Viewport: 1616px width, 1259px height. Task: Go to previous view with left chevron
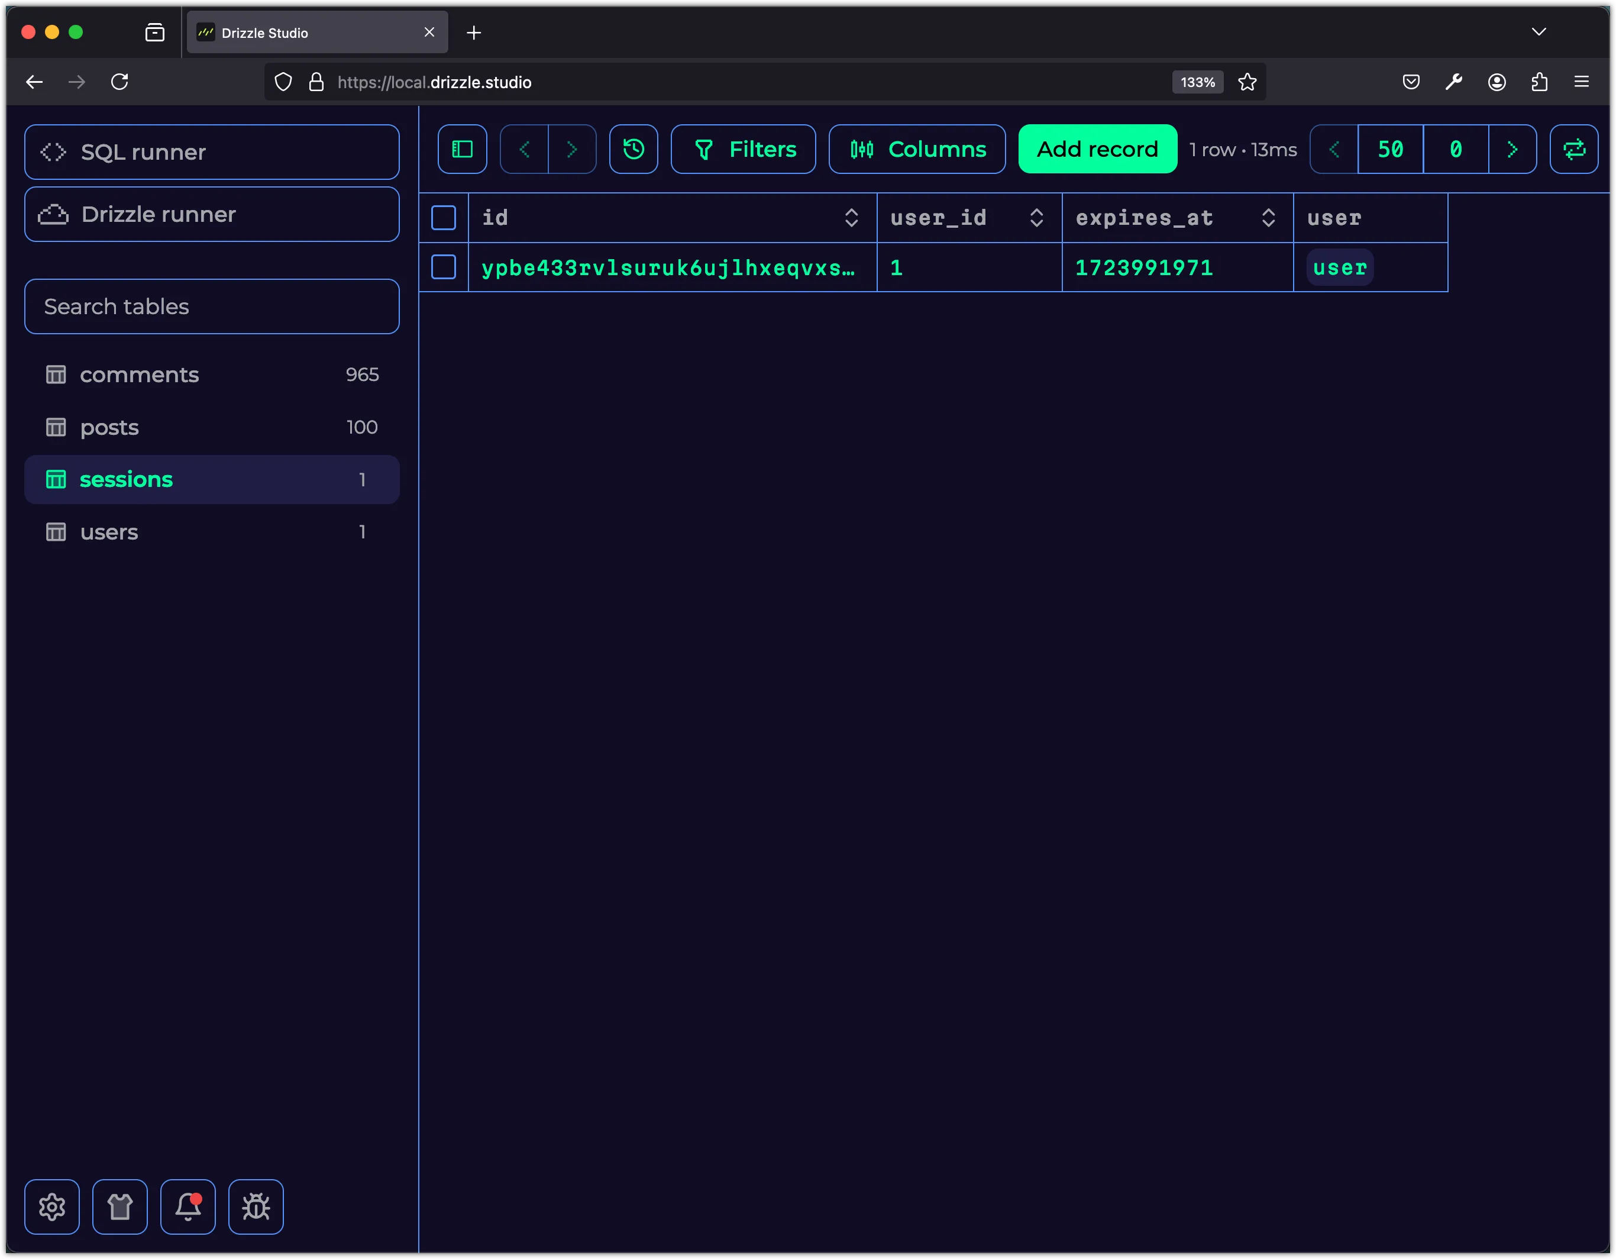click(x=524, y=149)
